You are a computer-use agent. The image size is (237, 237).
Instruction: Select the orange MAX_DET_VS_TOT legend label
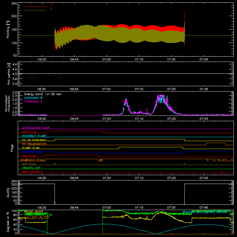37,218
